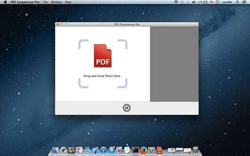This screenshot has width=250, height=156.
Task: Open Xcode hammer icon in Dock
Action: pyautogui.click(x=95, y=150)
